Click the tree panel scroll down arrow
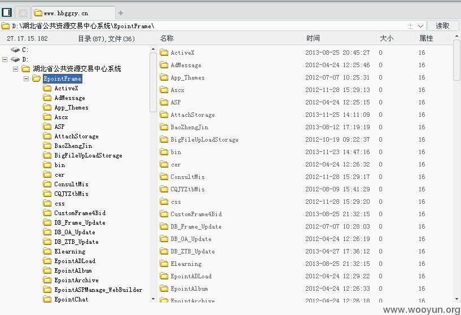 [x=153, y=299]
